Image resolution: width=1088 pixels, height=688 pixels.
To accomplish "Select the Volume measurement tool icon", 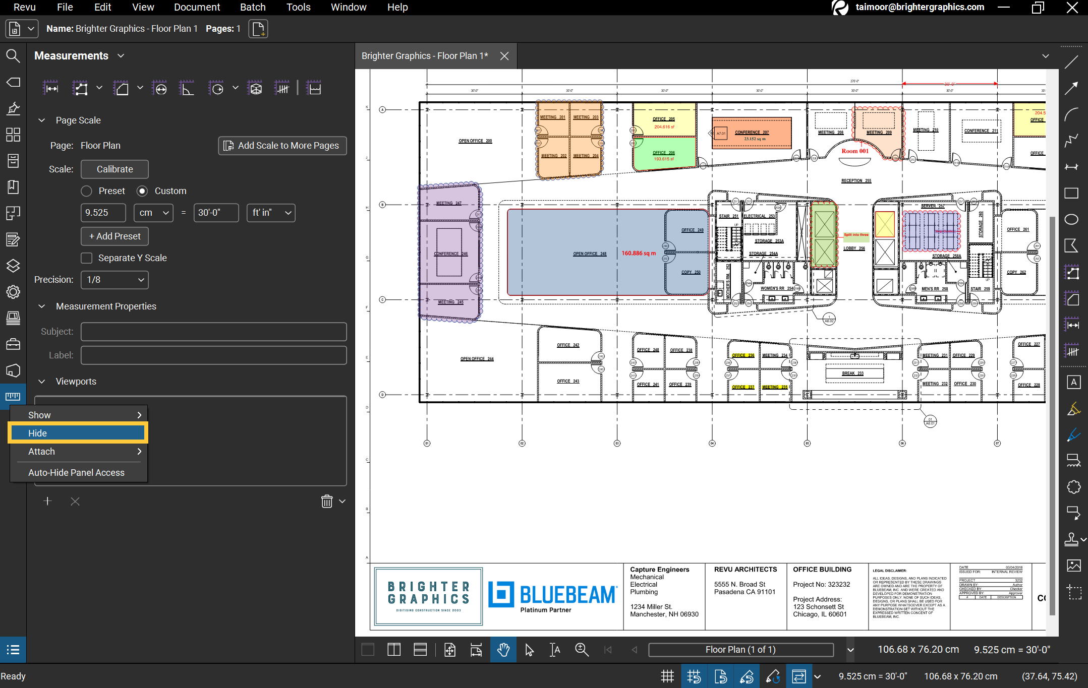I will pyautogui.click(x=256, y=89).
